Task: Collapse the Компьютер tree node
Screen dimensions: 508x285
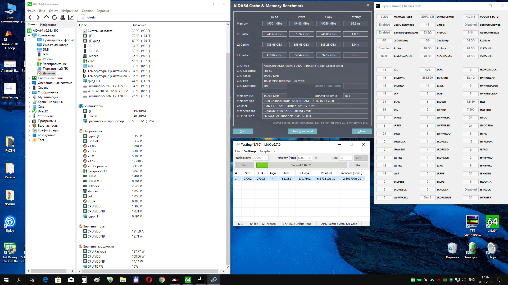Action: [x=29, y=35]
